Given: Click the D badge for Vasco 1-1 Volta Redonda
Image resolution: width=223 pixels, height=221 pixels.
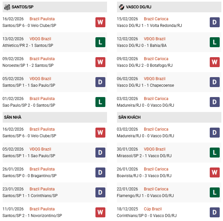Looking at the screenshot, I should (x=214, y=22).
